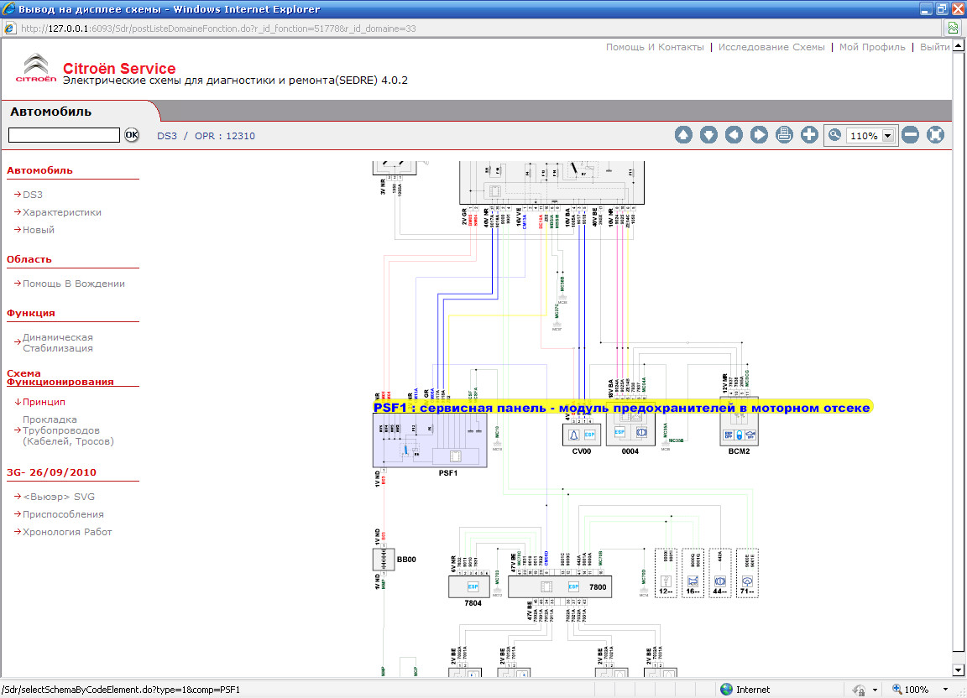Screen dimensions: 967x698
Task: Click the page scrollbar down arrow
Action: point(959,670)
